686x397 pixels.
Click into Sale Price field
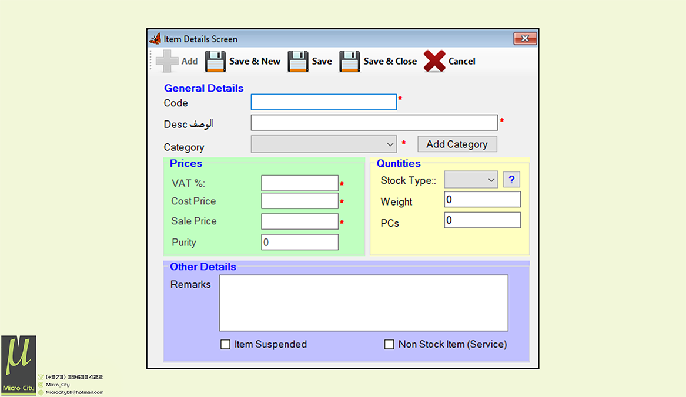[x=300, y=221]
